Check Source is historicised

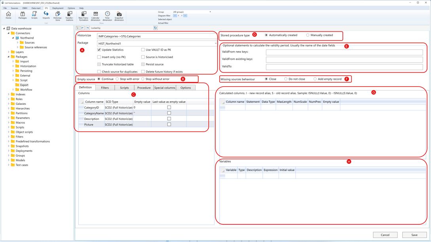pos(143,57)
